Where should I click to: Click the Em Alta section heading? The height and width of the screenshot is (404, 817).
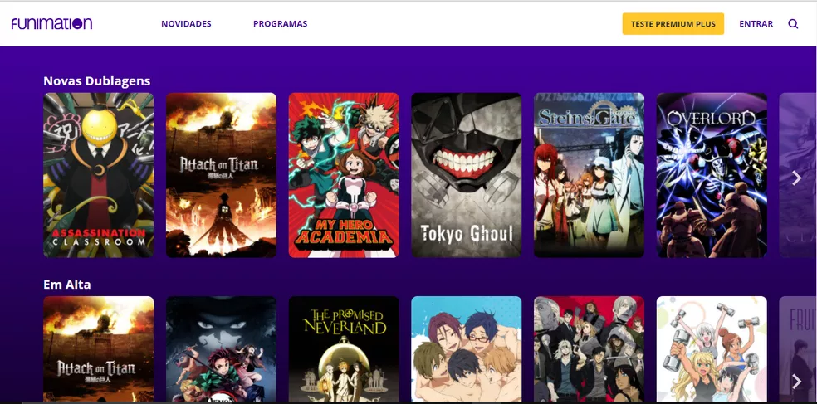pyautogui.click(x=67, y=285)
